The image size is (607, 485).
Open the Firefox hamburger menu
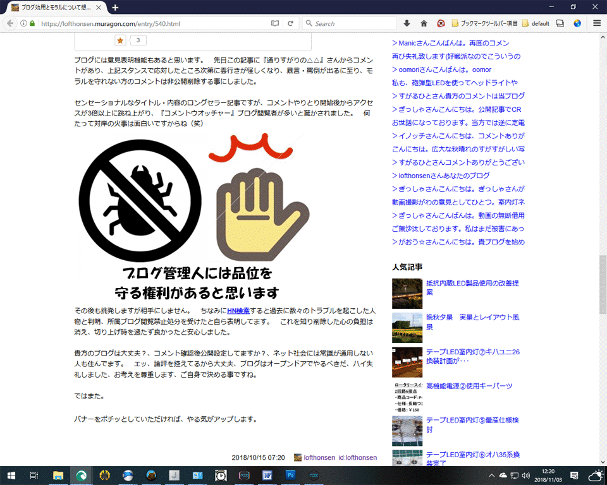[x=596, y=23]
